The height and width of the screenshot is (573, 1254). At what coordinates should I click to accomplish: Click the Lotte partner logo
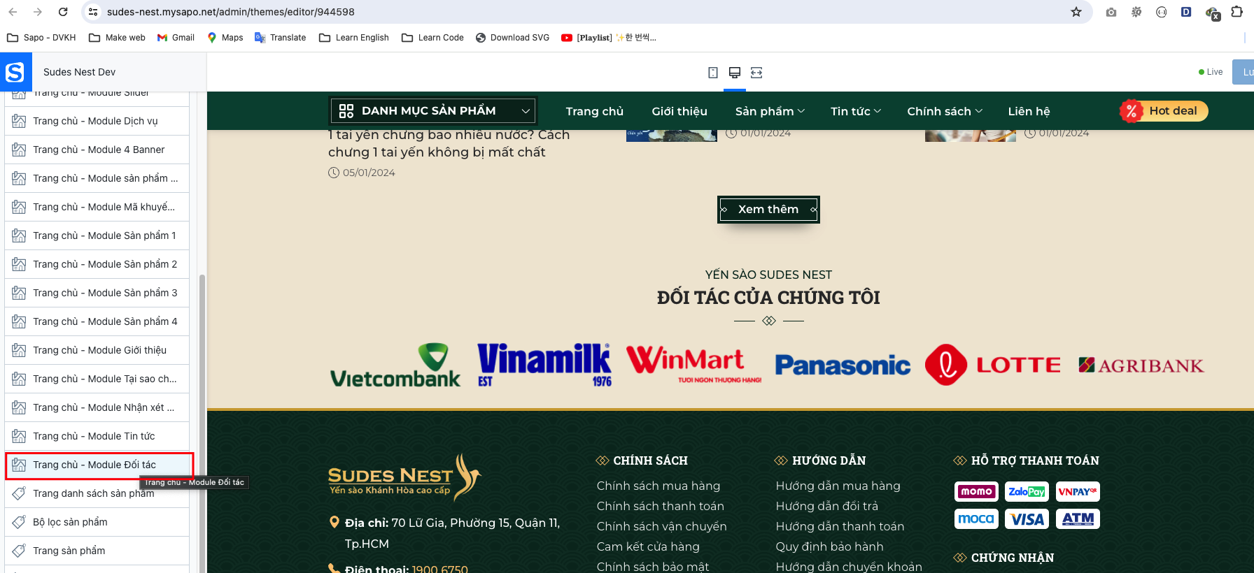click(992, 365)
